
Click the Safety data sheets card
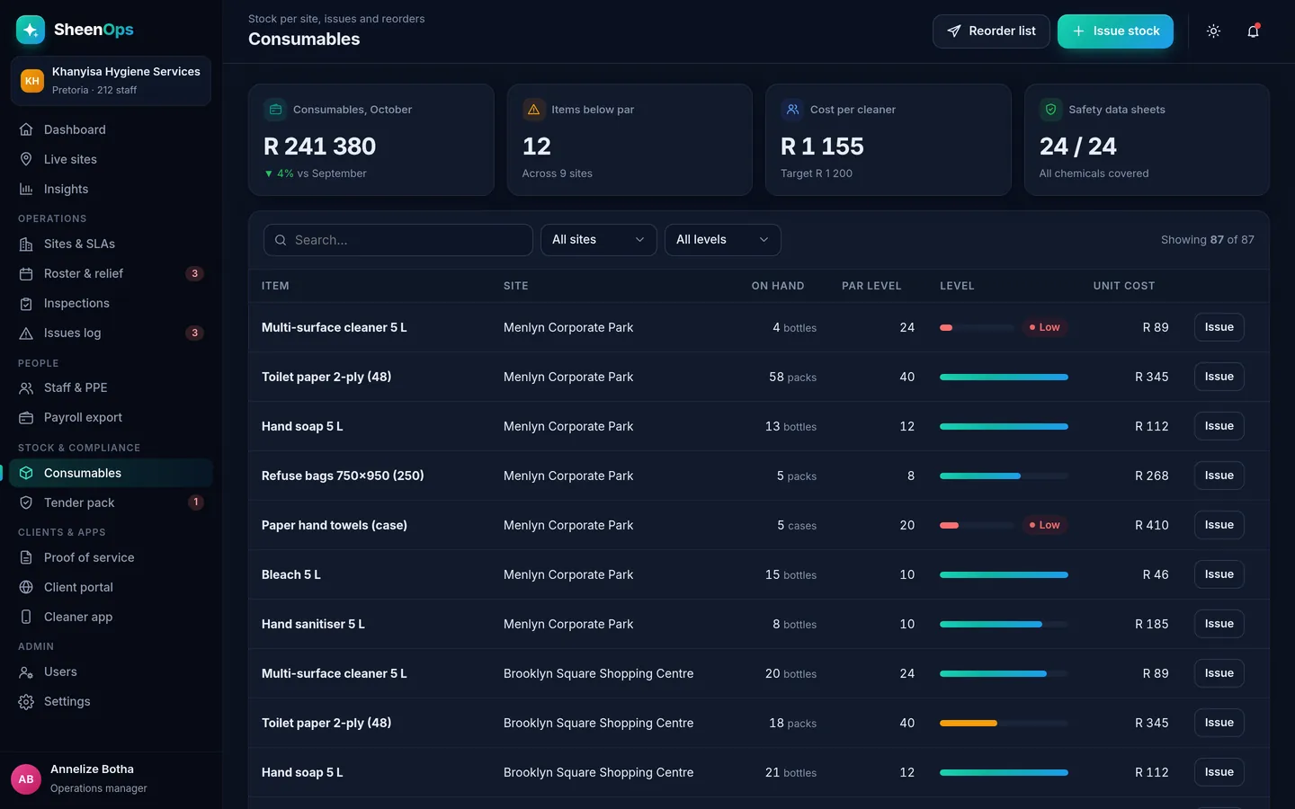click(x=1147, y=139)
